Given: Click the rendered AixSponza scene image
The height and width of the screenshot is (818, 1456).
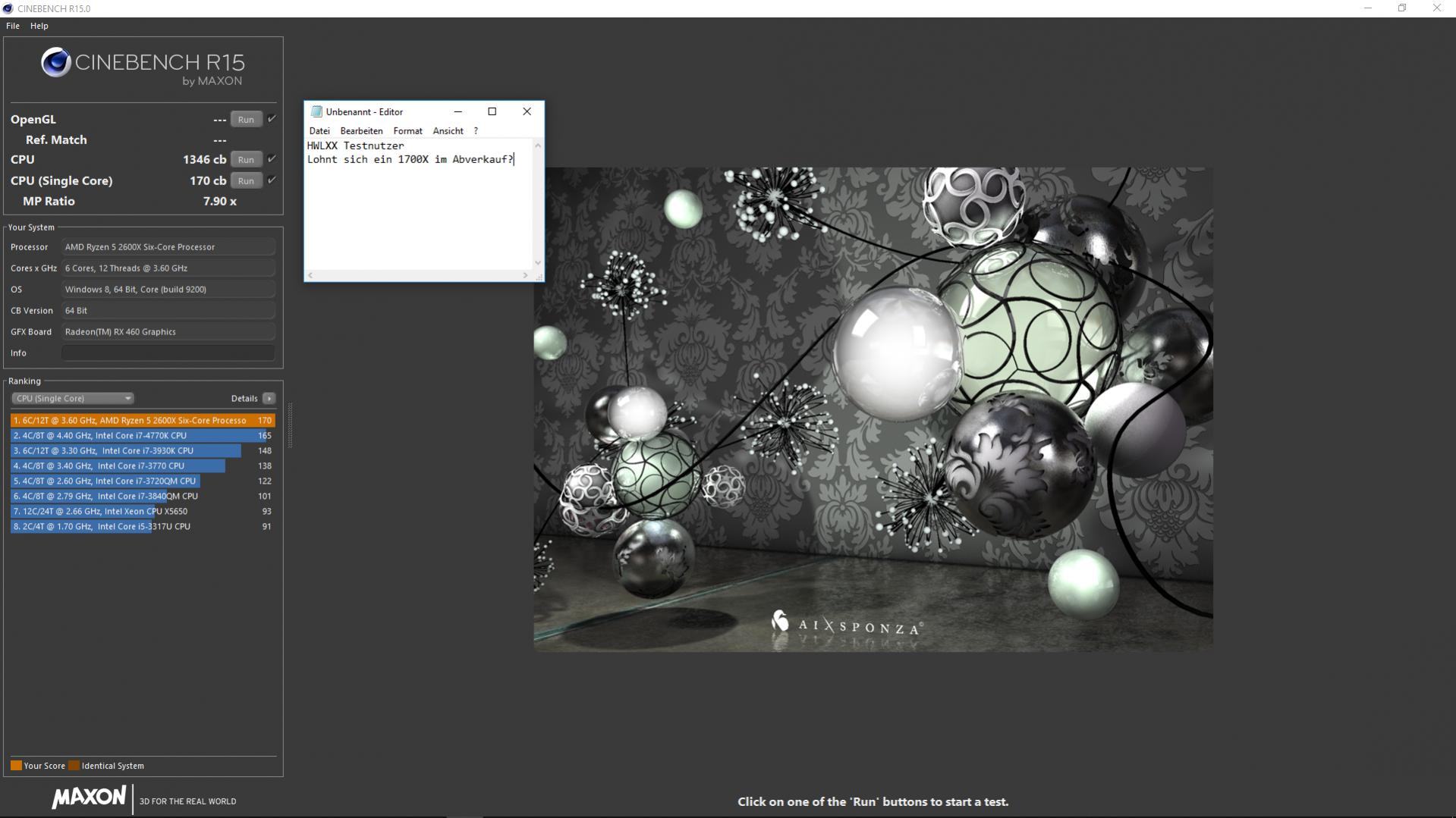Looking at the screenshot, I should tap(873, 409).
